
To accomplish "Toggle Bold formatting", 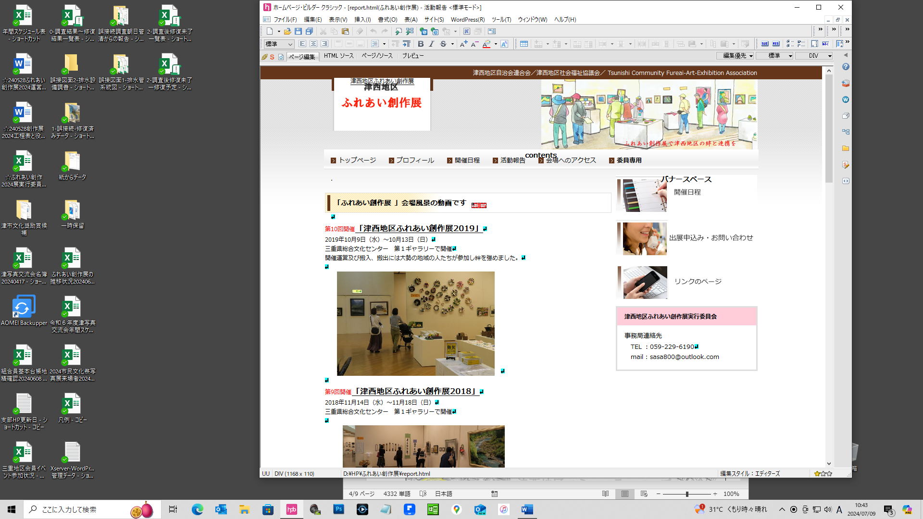I will (421, 44).
